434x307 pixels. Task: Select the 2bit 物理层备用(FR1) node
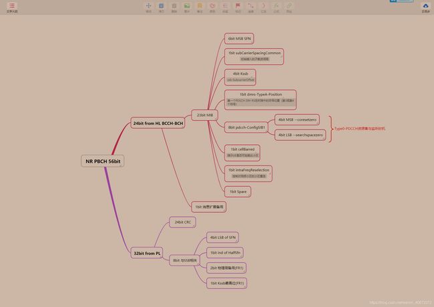tap(226, 268)
